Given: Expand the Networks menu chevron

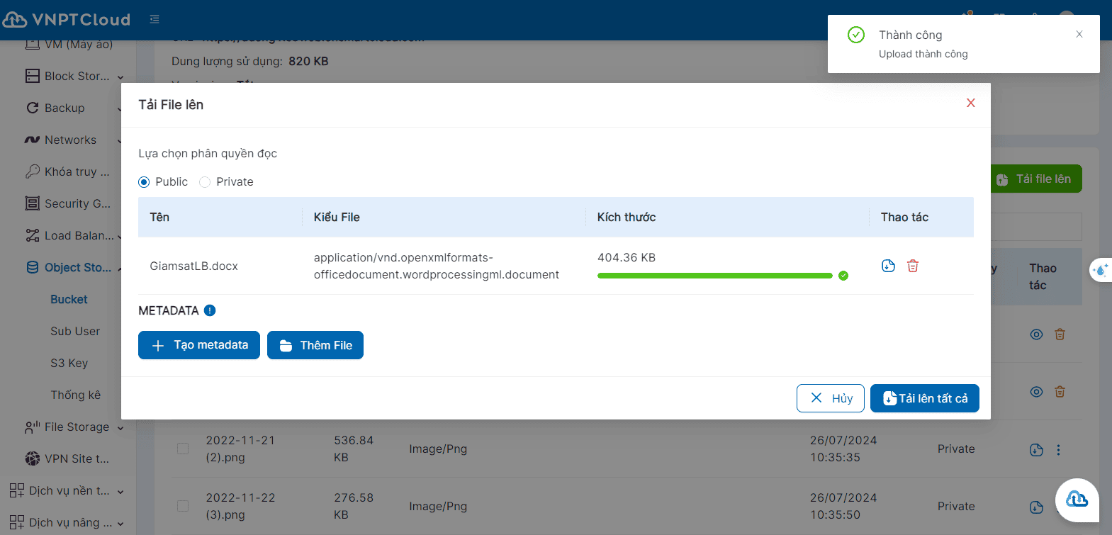Looking at the screenshot, I should point(120,141).
